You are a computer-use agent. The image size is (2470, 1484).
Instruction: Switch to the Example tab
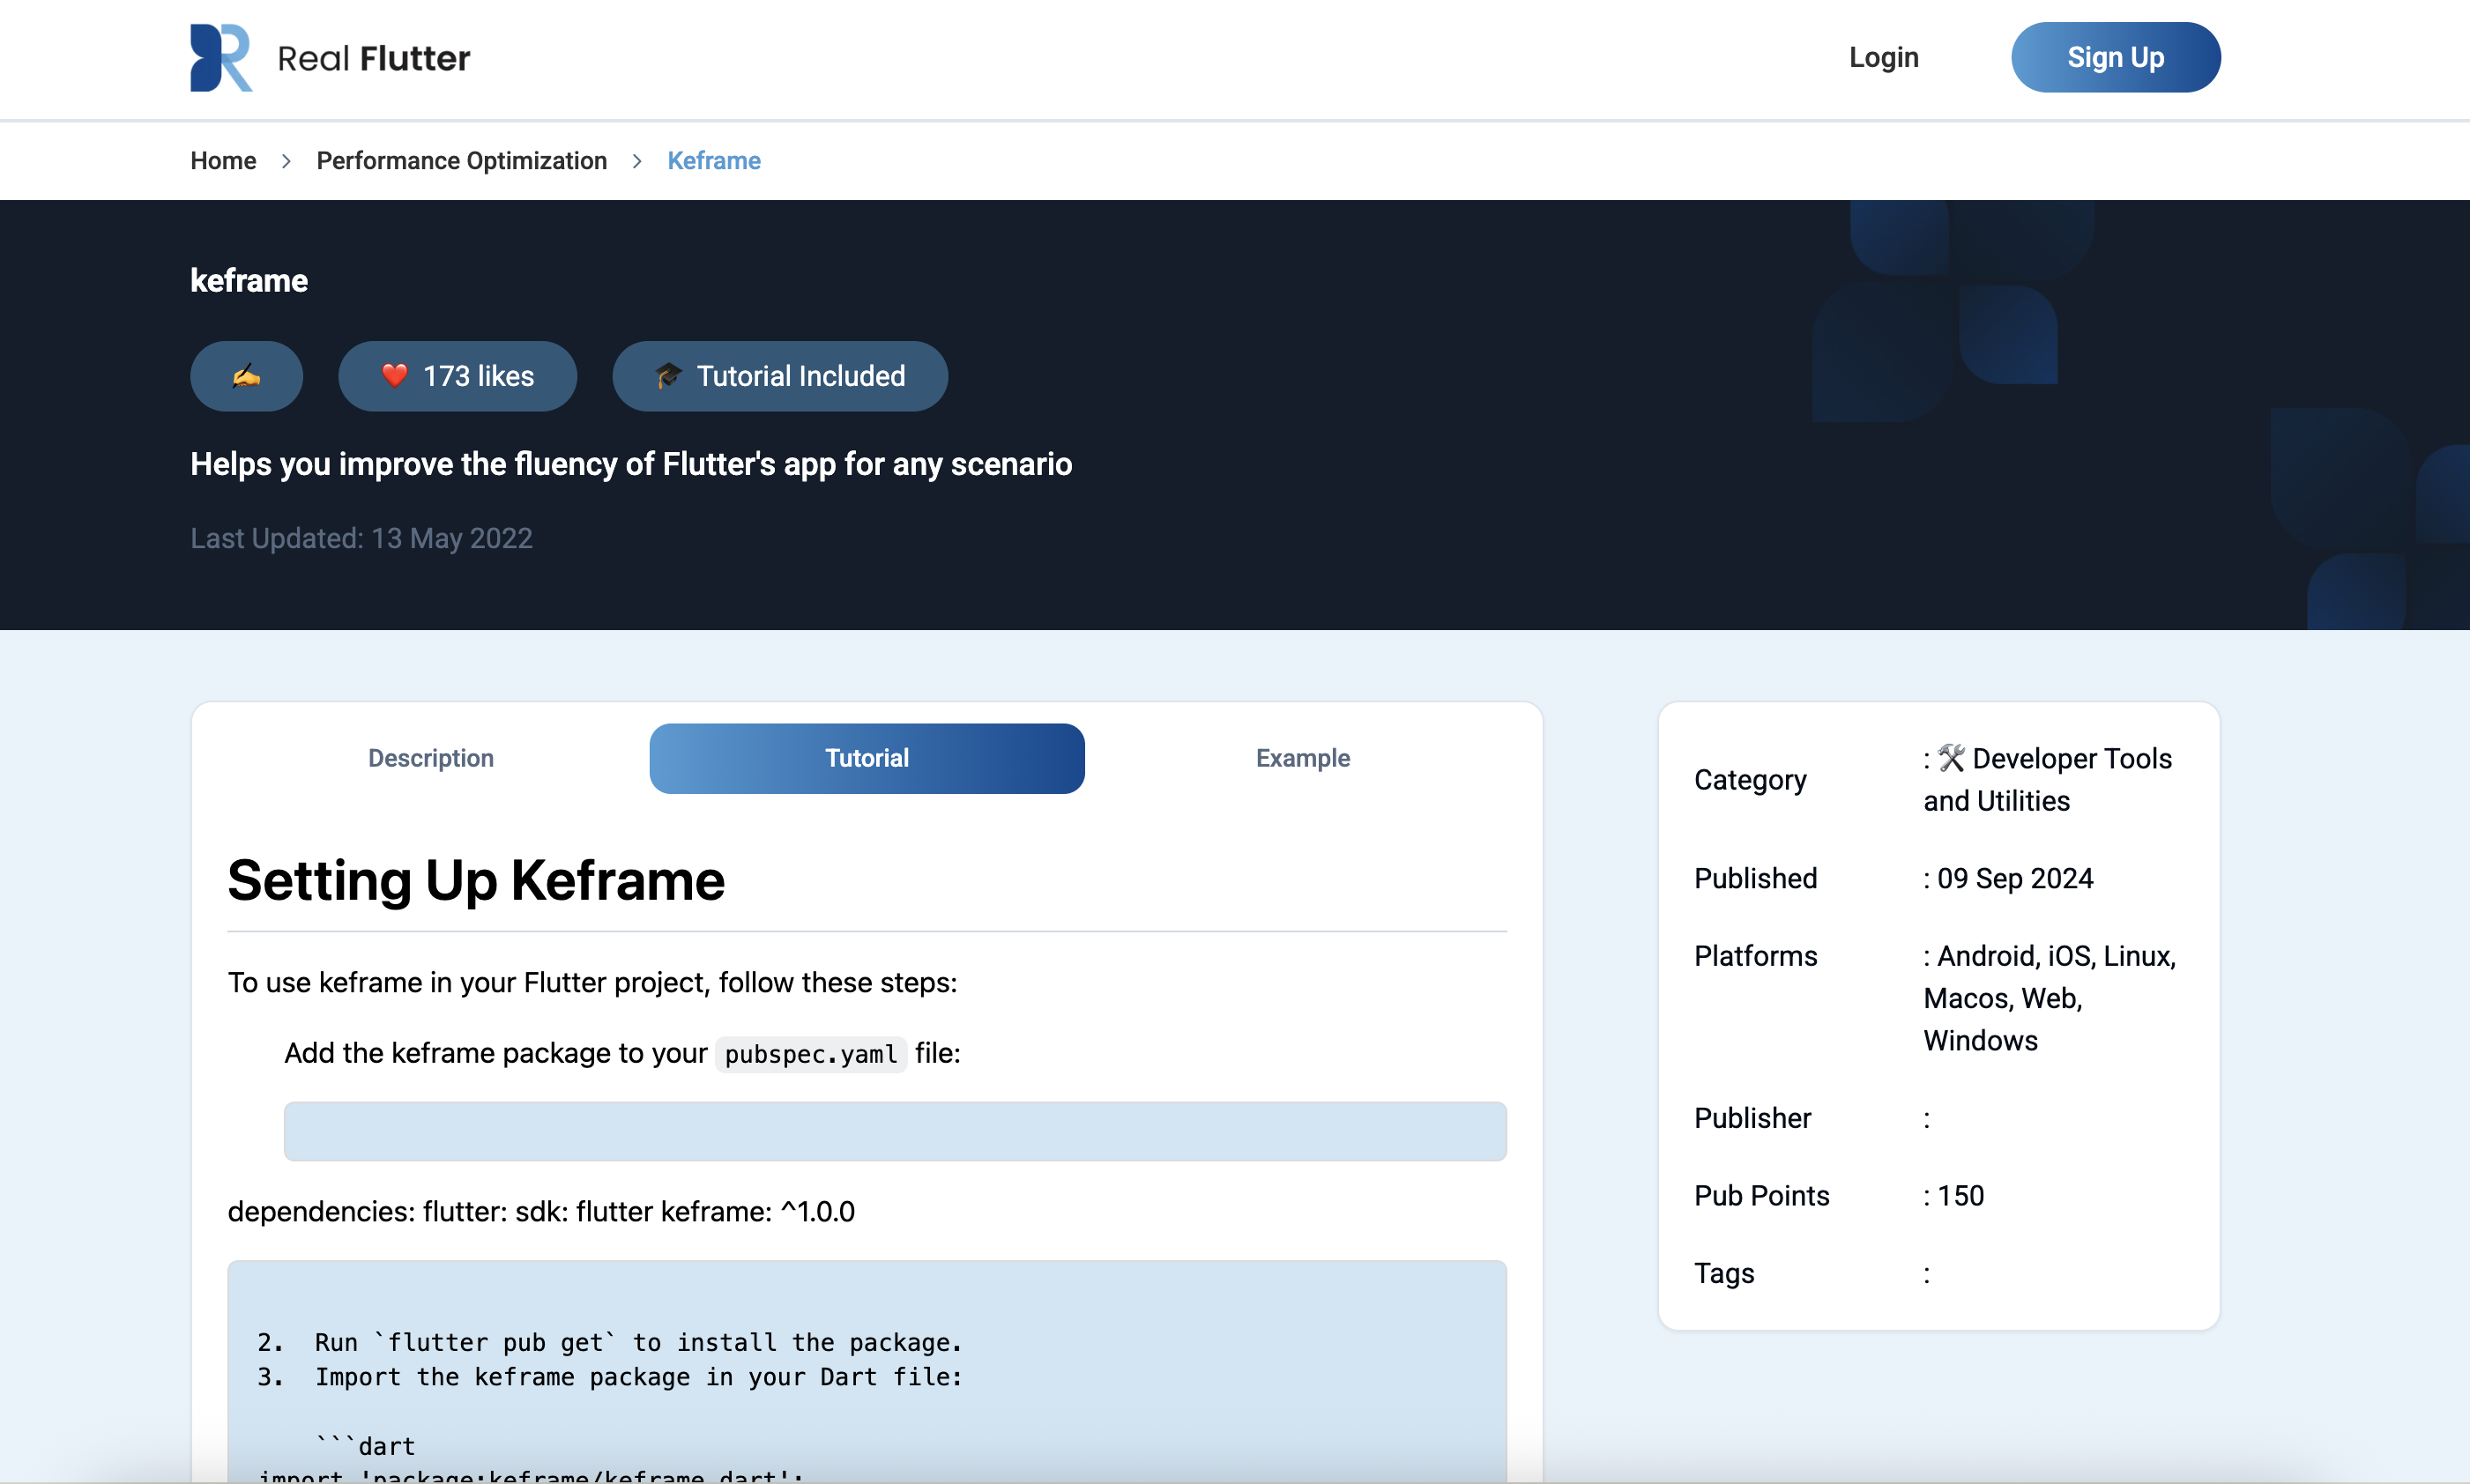[x=1302, y=758]
